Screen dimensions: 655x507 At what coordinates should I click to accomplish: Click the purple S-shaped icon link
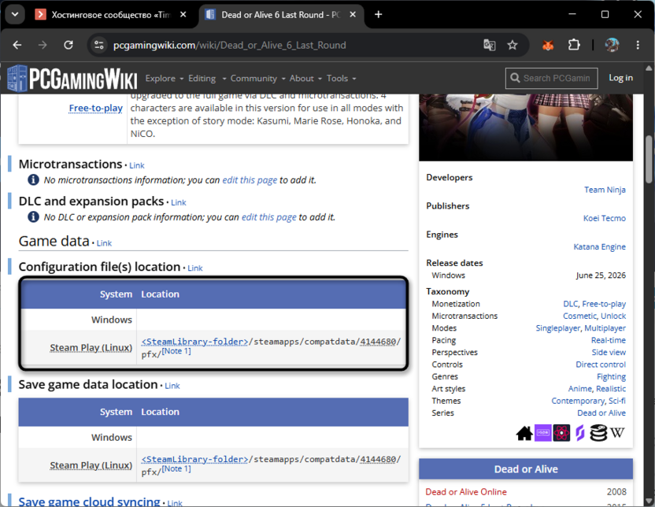pyautogui.click(x=579, y=433)
